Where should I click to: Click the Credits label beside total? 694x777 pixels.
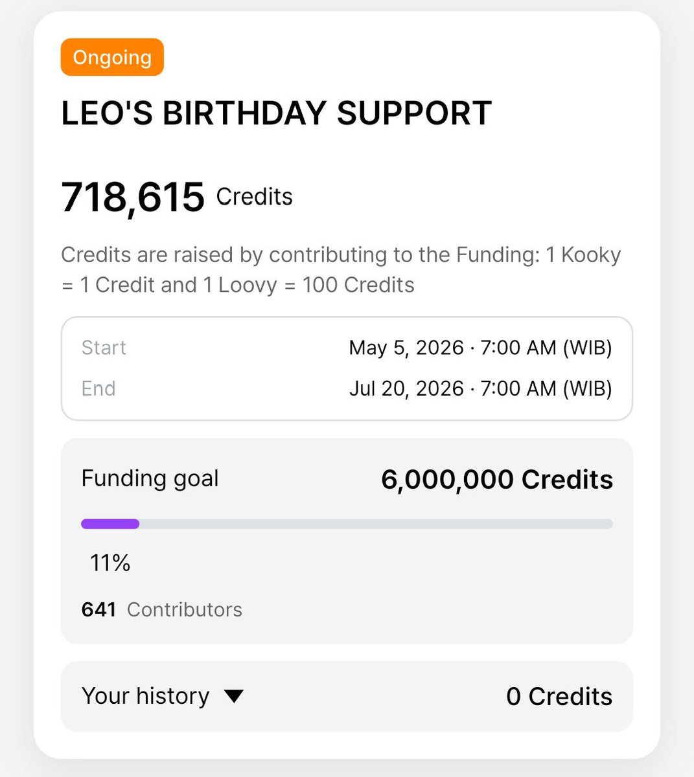tap(254, 197)
